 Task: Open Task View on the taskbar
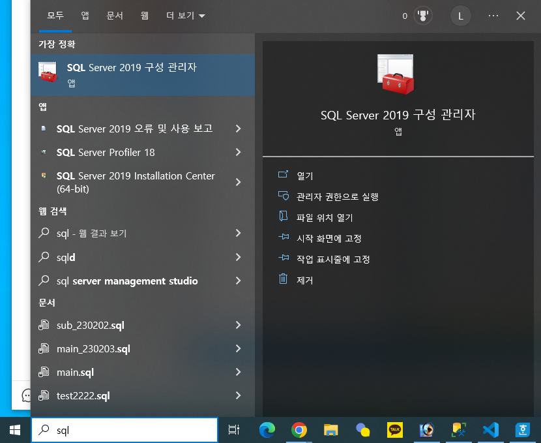[x=234, y=430]
